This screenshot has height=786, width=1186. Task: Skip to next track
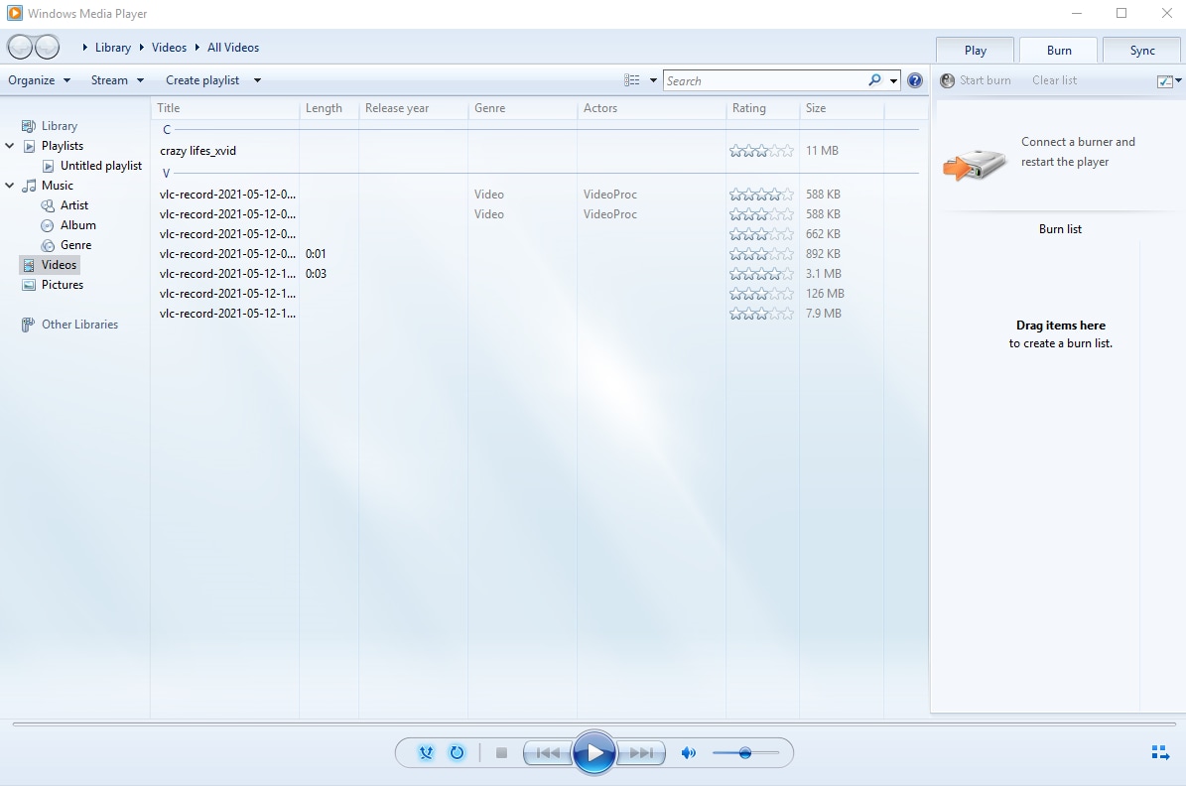(641, 752)
